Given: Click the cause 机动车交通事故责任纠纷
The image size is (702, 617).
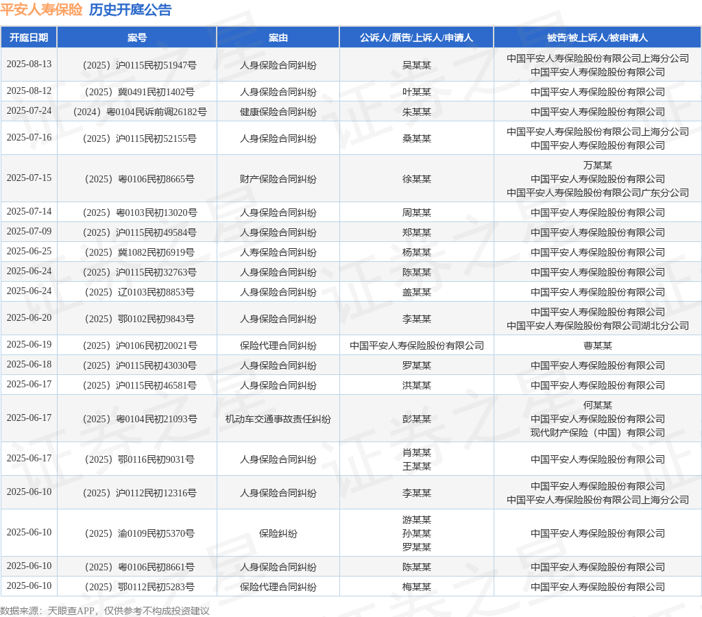Looking at the screenshot, I should coord(278,419).
